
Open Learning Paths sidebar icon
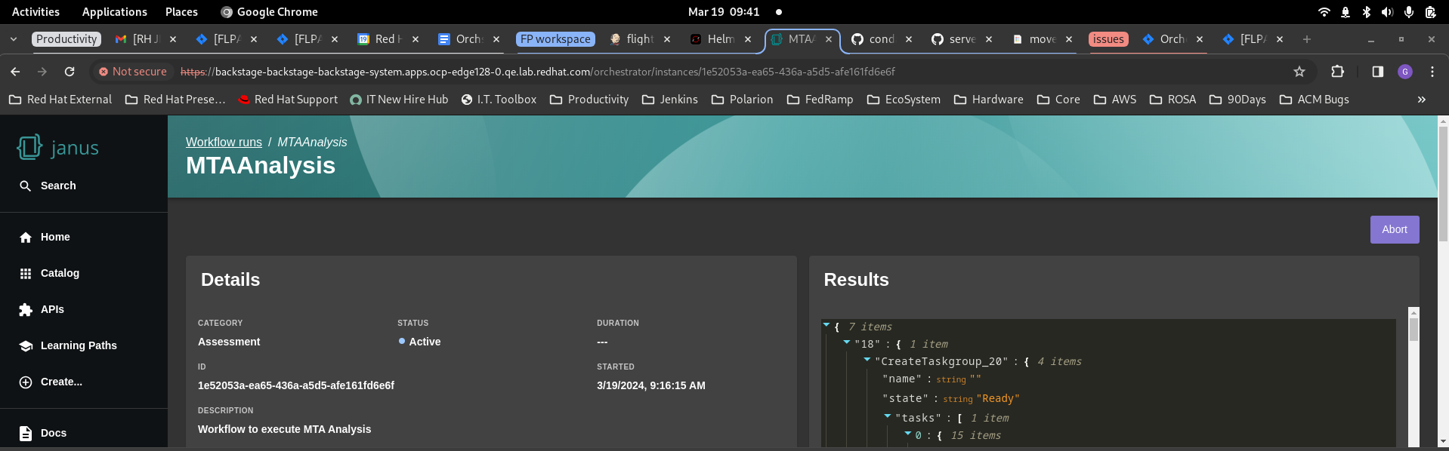[26, 346]
